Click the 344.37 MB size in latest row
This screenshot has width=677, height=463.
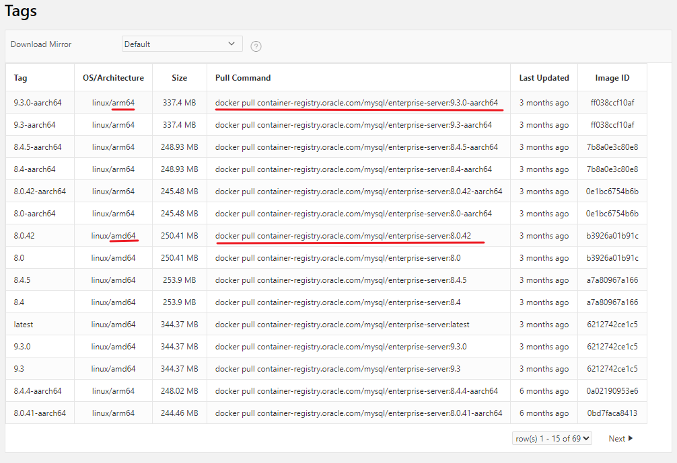click(x=179, y=325)
